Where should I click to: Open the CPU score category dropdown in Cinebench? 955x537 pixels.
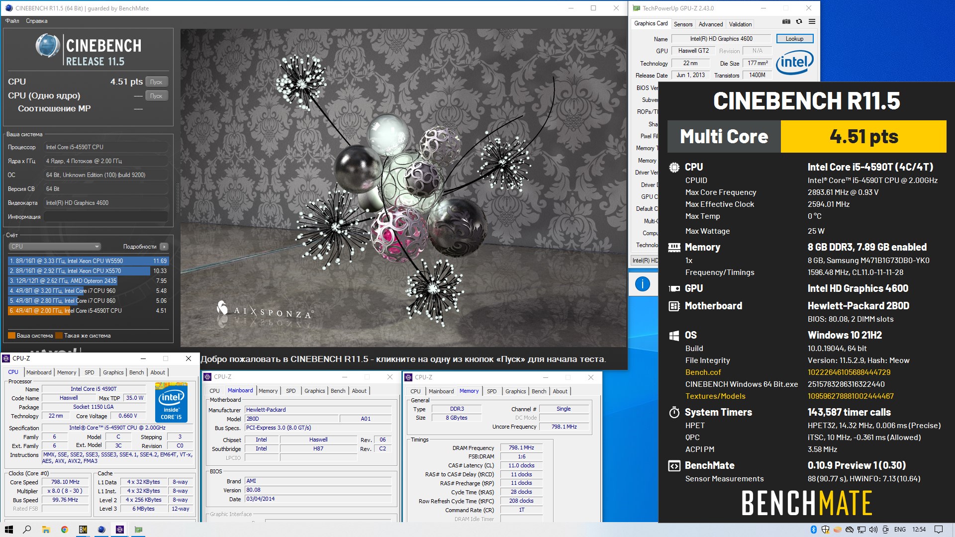55,247
